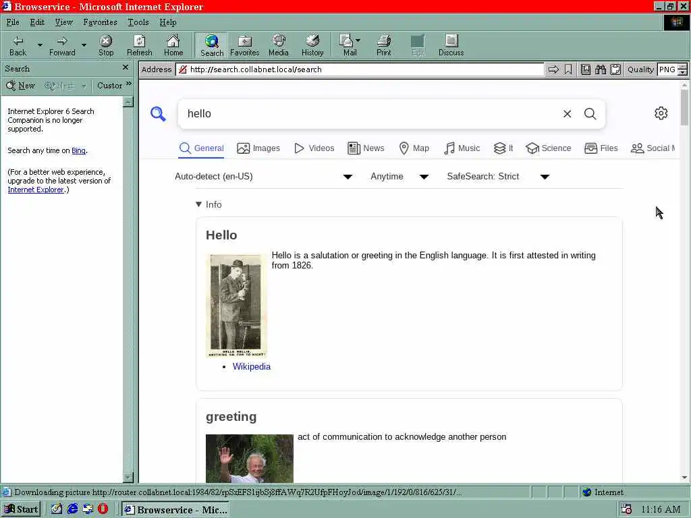Screen dimensions: 691x518
Task: Click the binoculars find icon
Action: (600, 69)
